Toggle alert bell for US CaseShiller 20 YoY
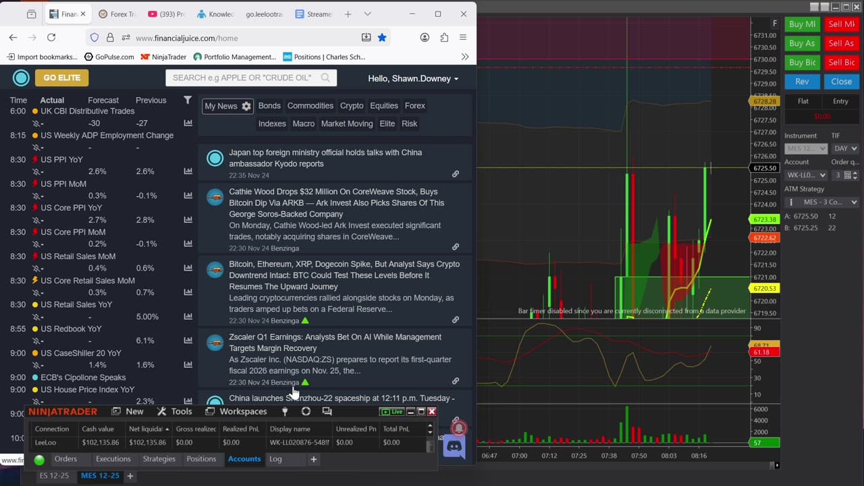Viewport: 864px width, 486px height. point(36,365)
